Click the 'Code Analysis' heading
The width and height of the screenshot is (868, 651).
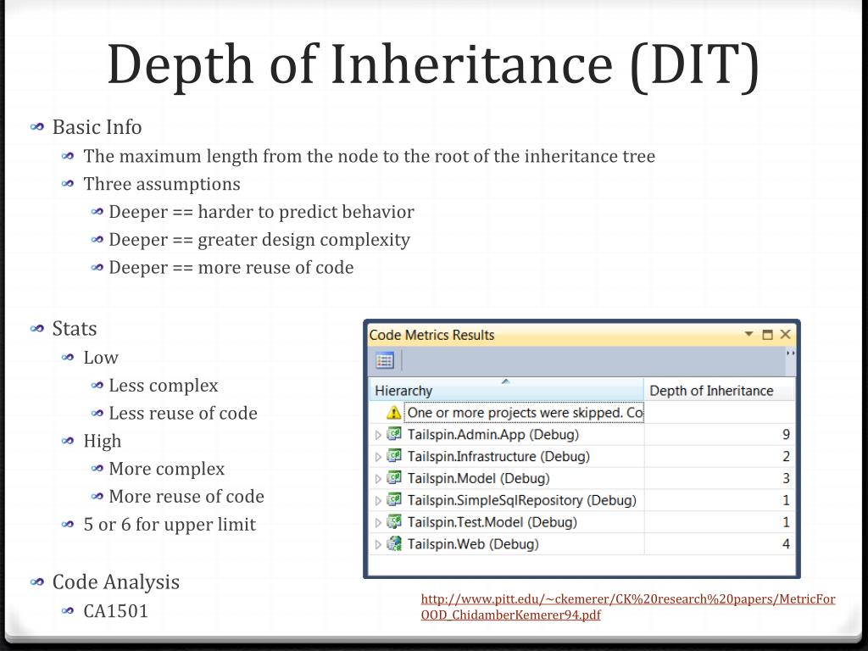(115, 582)
